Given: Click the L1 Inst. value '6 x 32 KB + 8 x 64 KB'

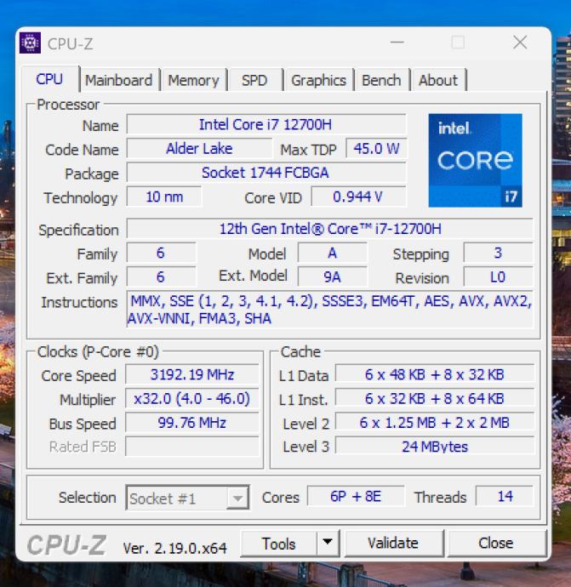Looking at the screenshot, I should click(x=435, y=399).
